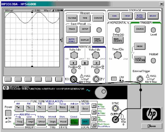
Task: Click the first softkey below the scope display
Action: pos(8,79)
